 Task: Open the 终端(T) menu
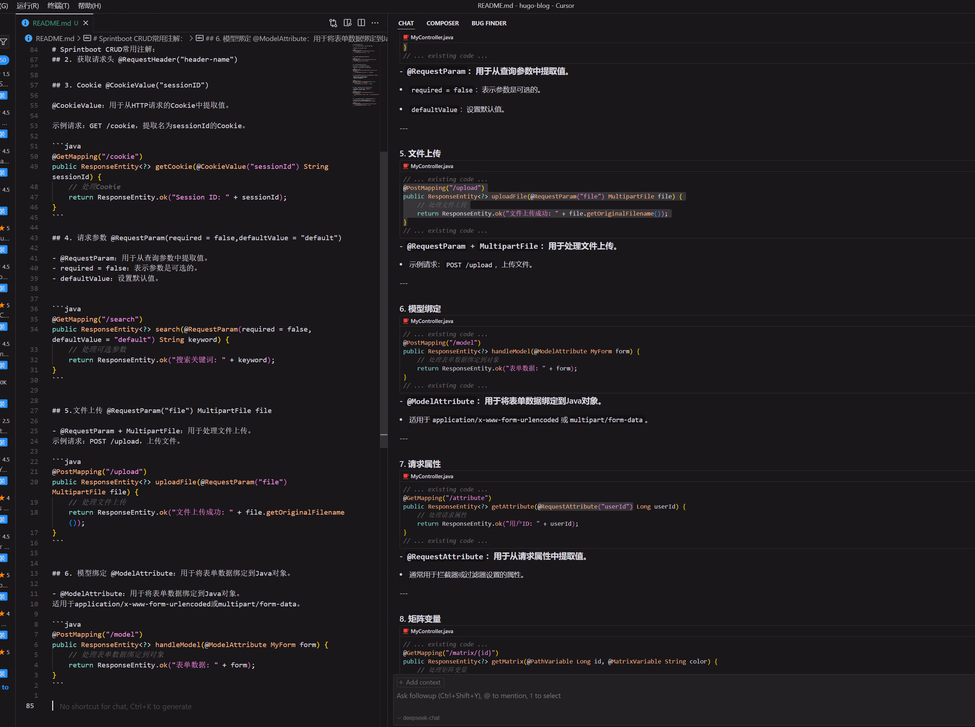tap(58, 6)
